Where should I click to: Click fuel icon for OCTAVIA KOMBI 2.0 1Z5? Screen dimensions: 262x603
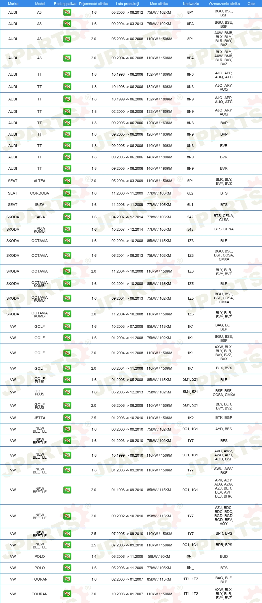point(67,314)
